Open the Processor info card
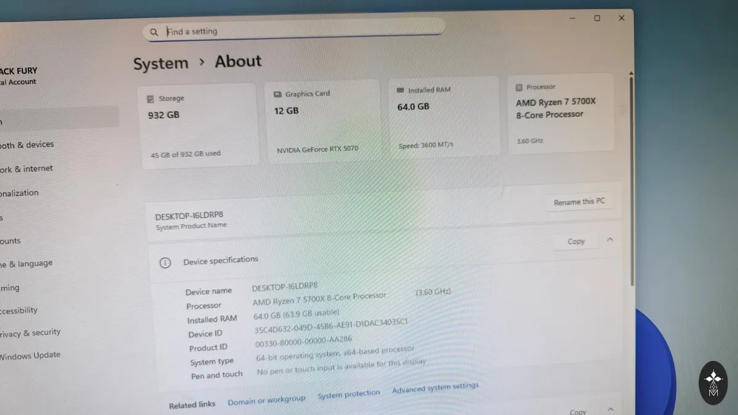The image size is (738, 415). pos(560,114)
